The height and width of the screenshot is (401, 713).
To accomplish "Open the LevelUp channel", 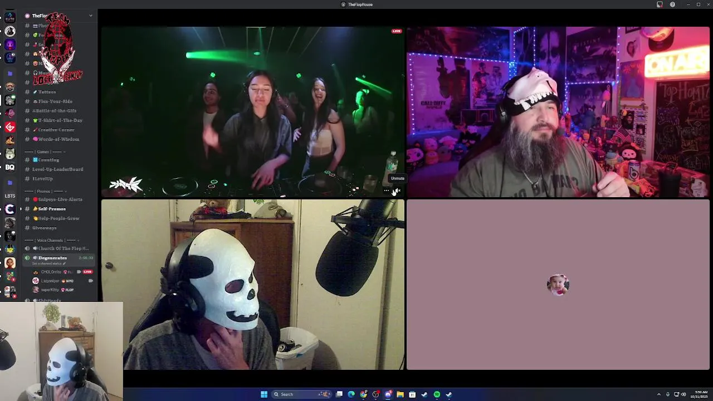I will 42,179.
